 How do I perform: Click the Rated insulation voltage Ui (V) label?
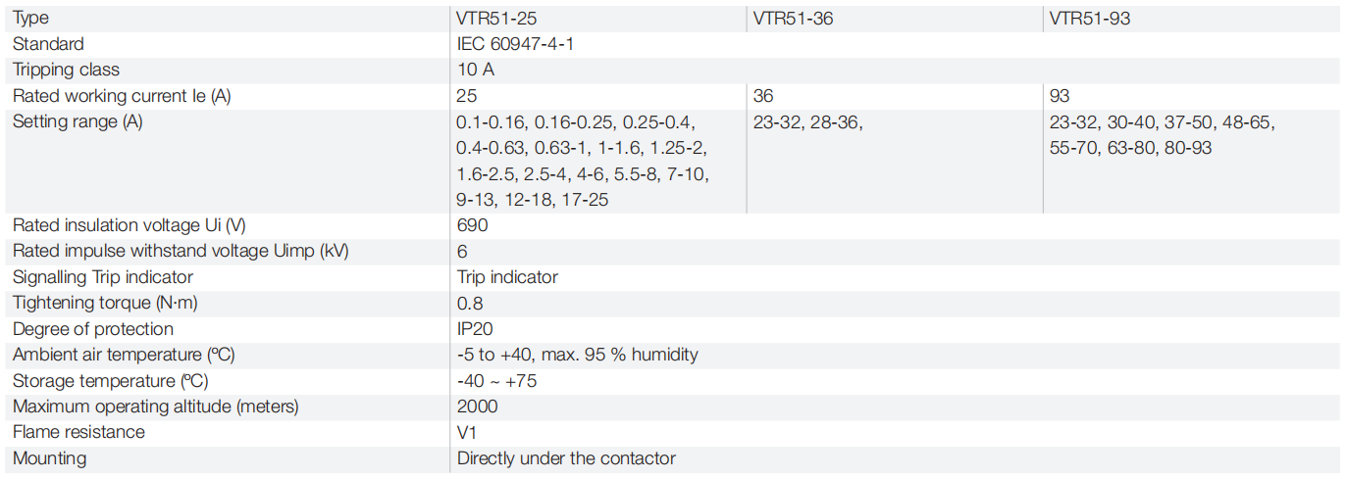point(129,225)
